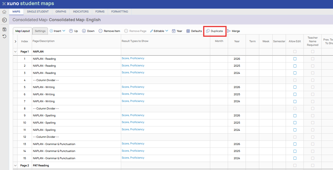Image resolution: width=333 pixels, height=170 pixels.
Task: Click the save disk icon in sidebar
Action: click(x=4, y=29)
